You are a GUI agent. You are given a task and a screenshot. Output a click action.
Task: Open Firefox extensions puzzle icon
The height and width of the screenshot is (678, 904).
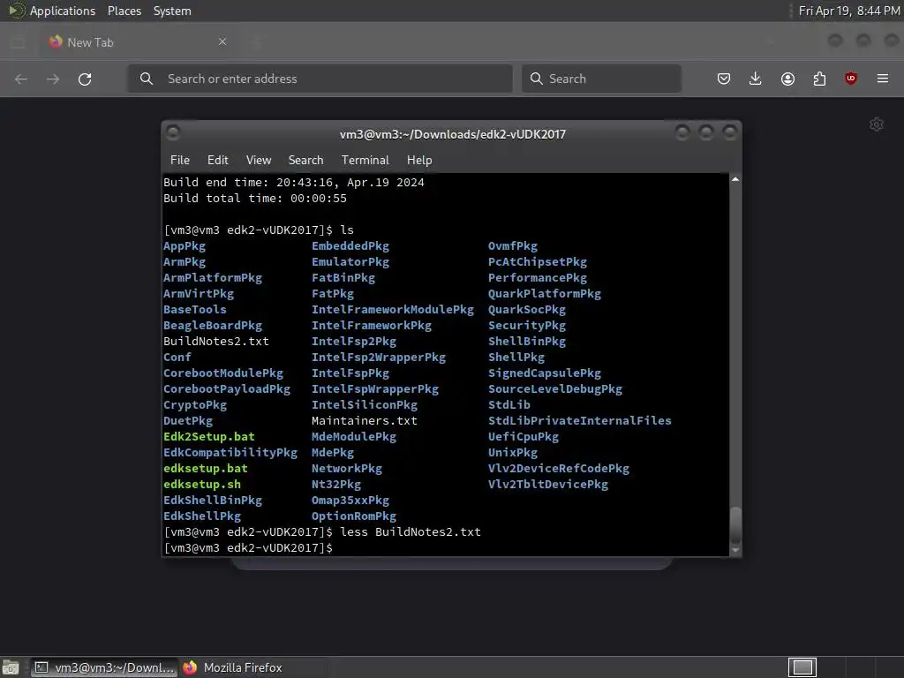tap(819, 79)
